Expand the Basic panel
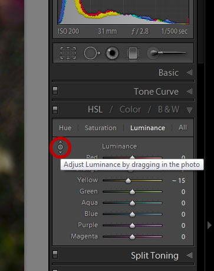214x271 pixels. click(x=190, y=73)
